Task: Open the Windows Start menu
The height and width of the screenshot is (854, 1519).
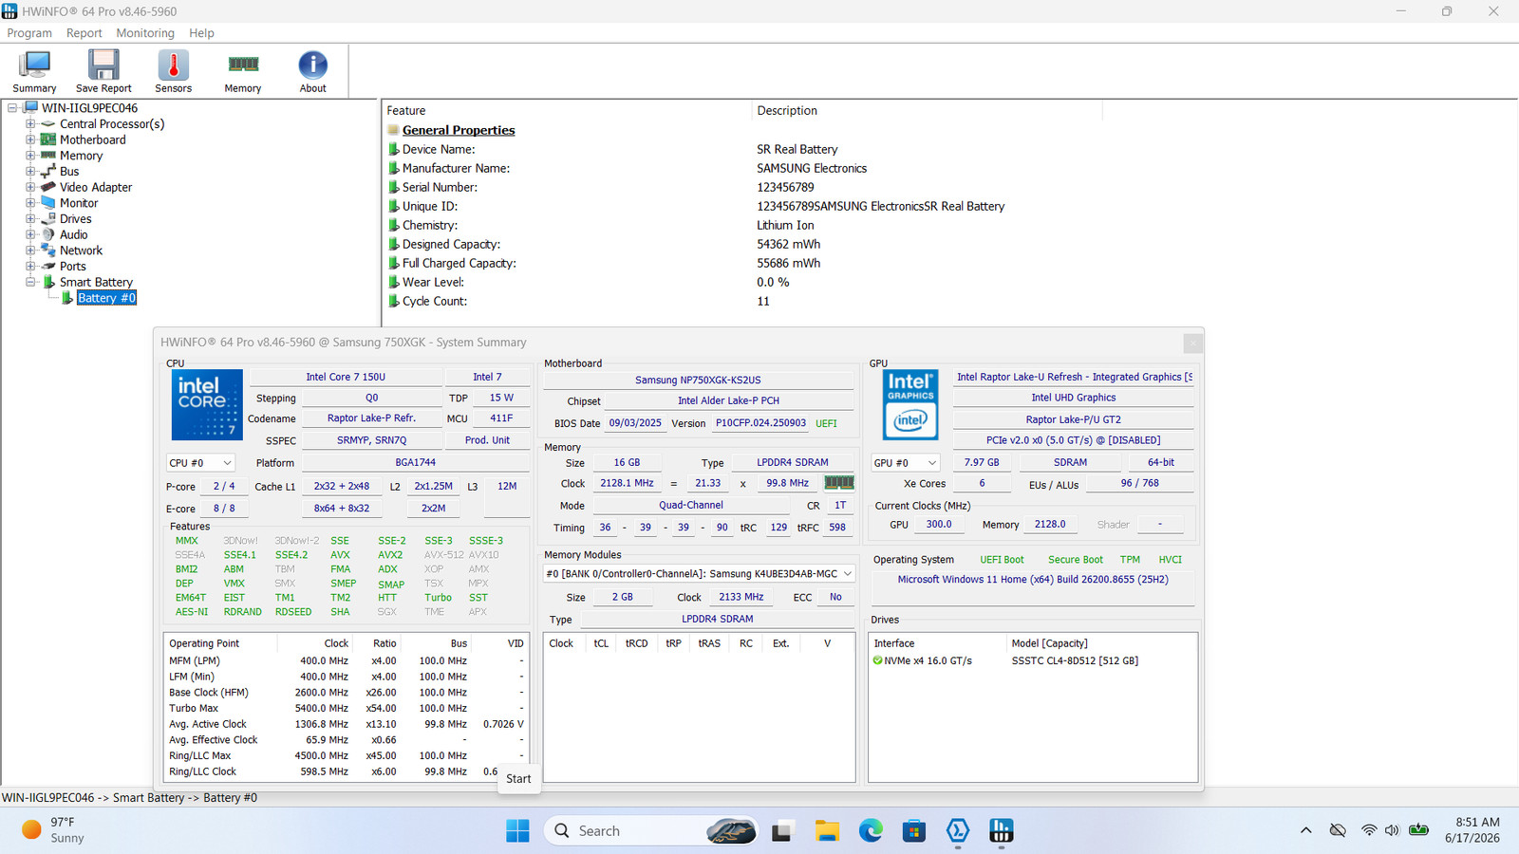Action: point(517,831)
